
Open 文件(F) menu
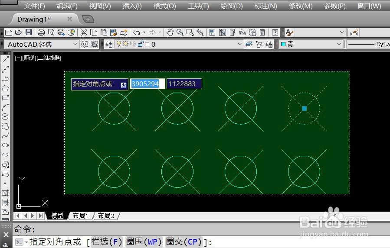(35, 6)
